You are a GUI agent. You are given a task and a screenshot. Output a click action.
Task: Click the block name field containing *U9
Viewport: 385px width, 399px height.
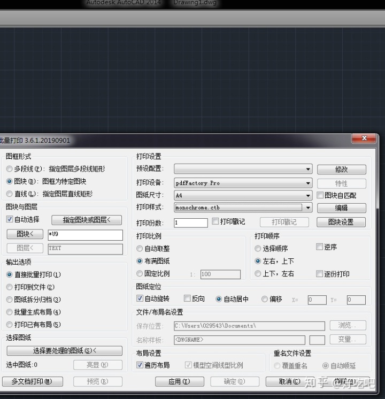click(x=85, y=235)
